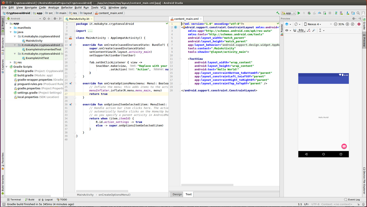Click the red warnings and errors icon

(359, 24)
